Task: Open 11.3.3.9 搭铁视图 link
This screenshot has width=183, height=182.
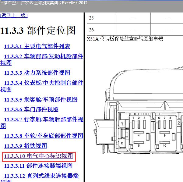Action: 26,146
